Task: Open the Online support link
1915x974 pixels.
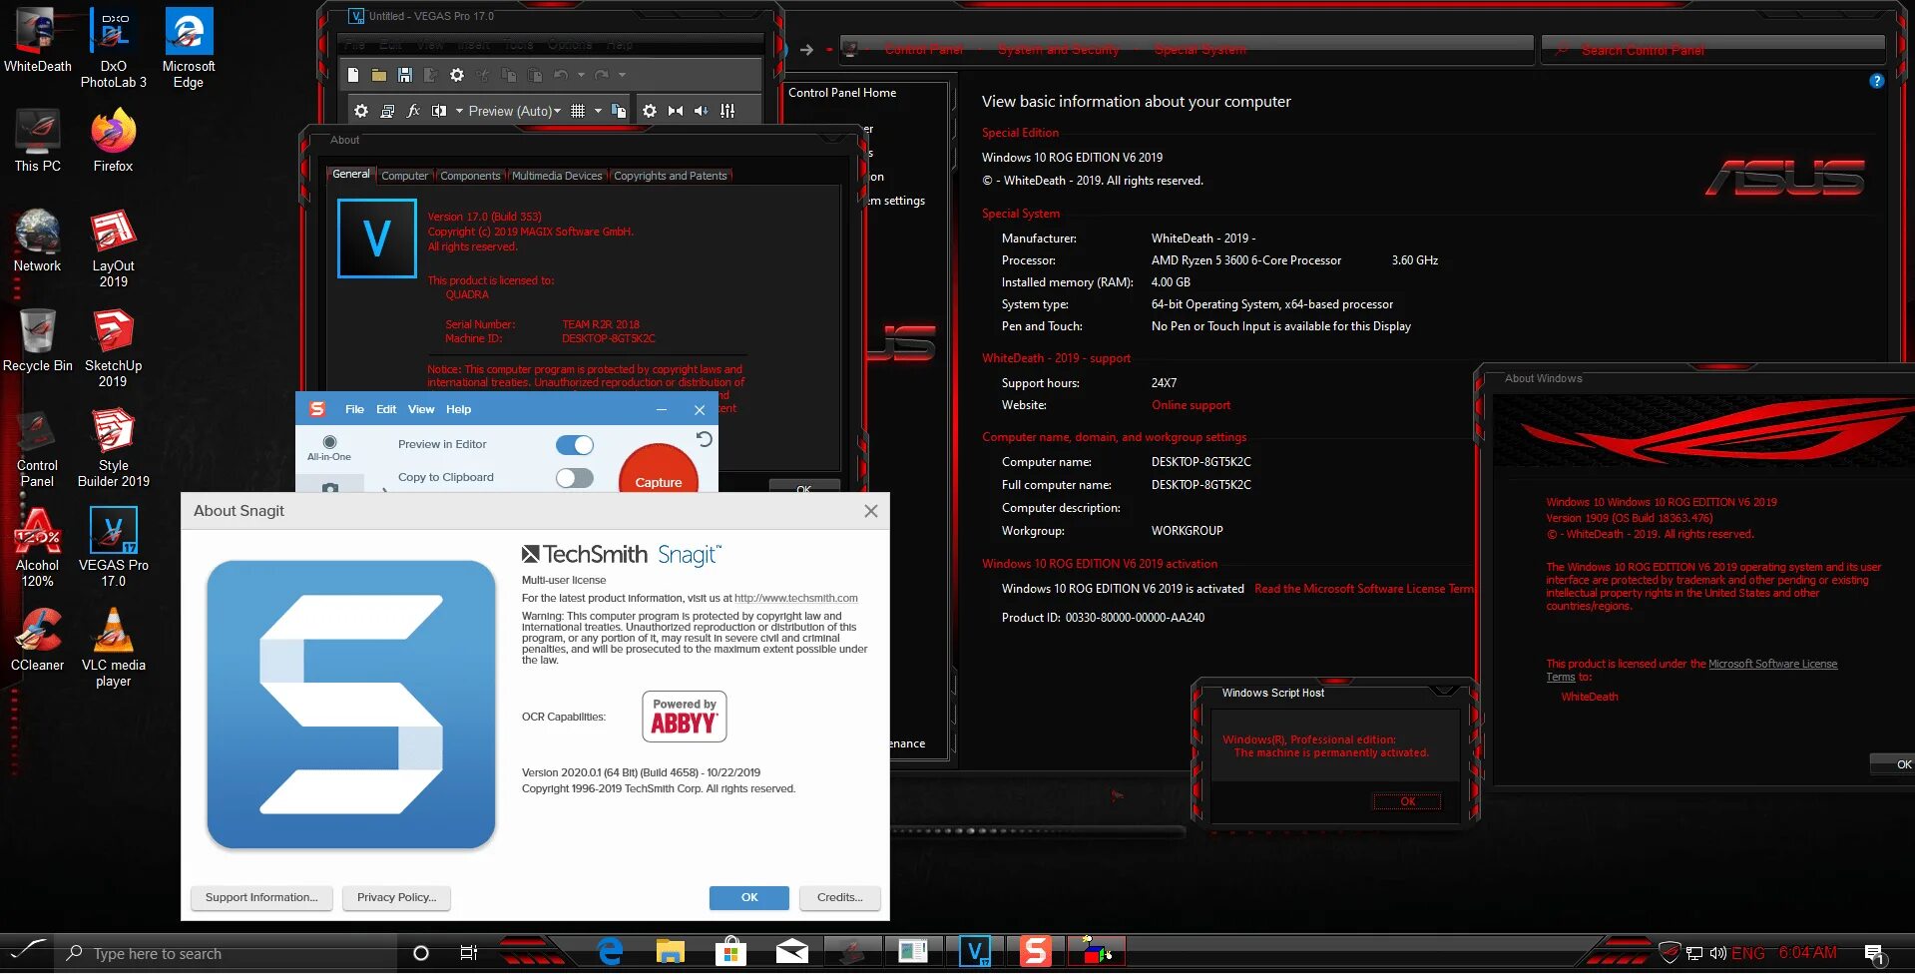Action: pyautogui.click(x=1191, y=405)
